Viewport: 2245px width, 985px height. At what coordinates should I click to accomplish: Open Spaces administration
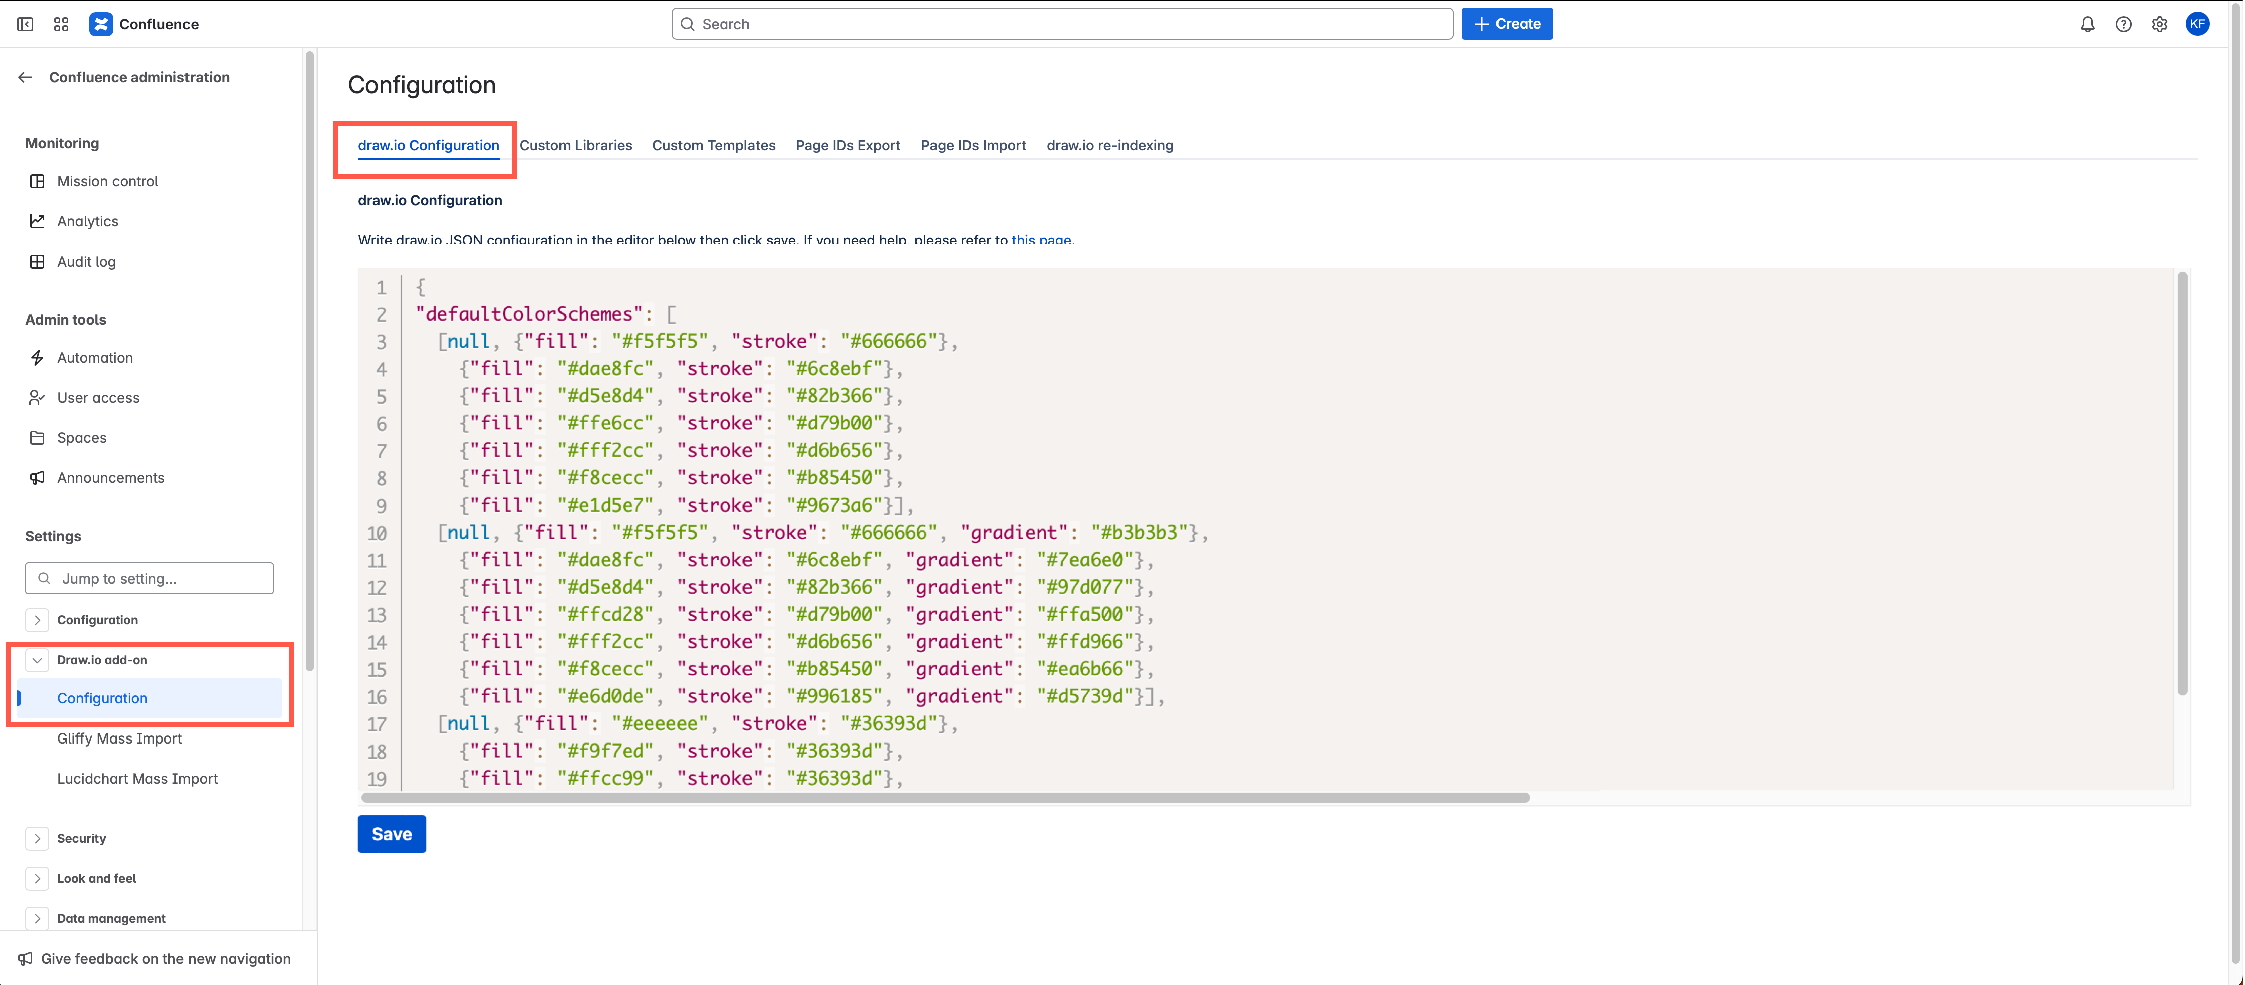pyautogui.click(x=81, y=437)
